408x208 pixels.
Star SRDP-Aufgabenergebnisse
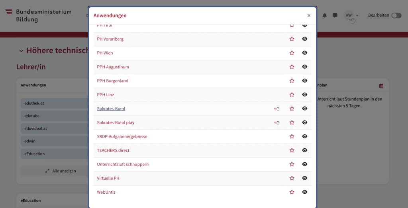pyautogui.click(x=292, y=136)
